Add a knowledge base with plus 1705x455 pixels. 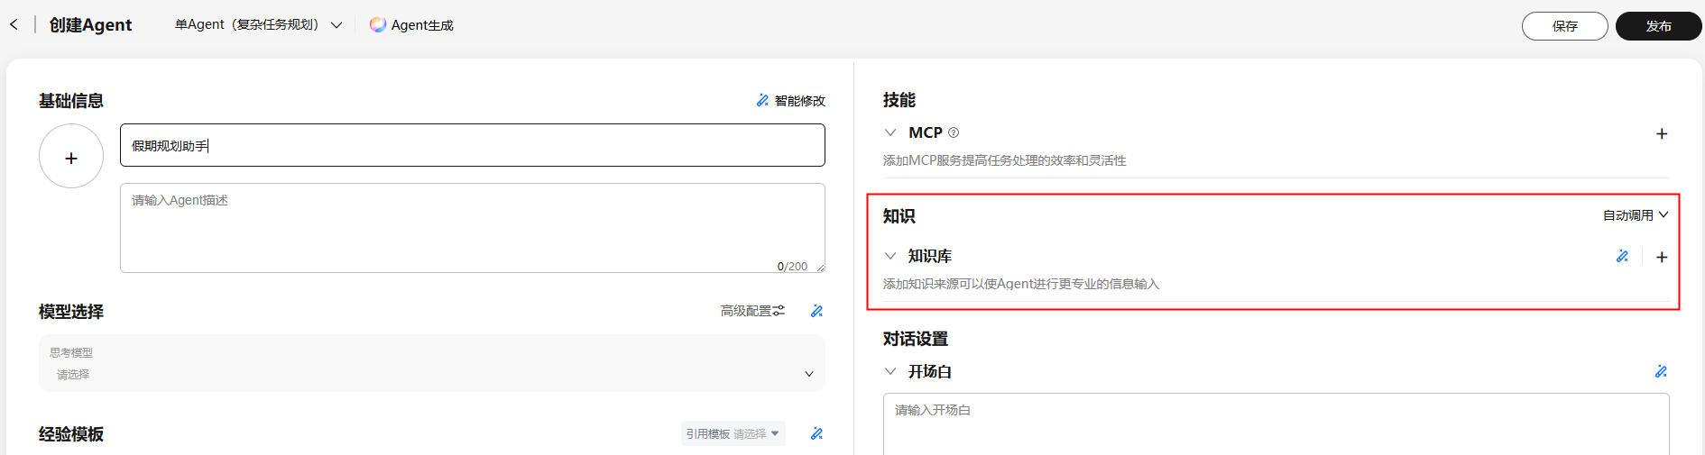point(1661,257)
